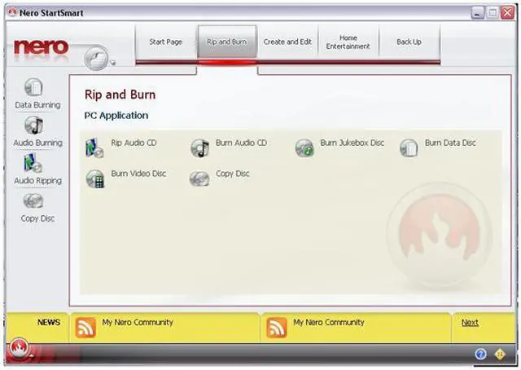Click the first My Nero Community RSS icon
Viewport: 521px width, 370px height.
(85, 328)
